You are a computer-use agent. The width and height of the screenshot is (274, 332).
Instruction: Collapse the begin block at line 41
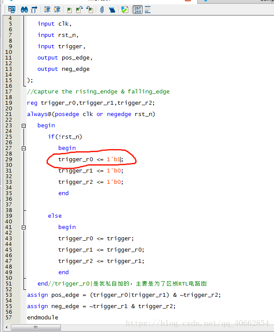[x=24, y=227]
